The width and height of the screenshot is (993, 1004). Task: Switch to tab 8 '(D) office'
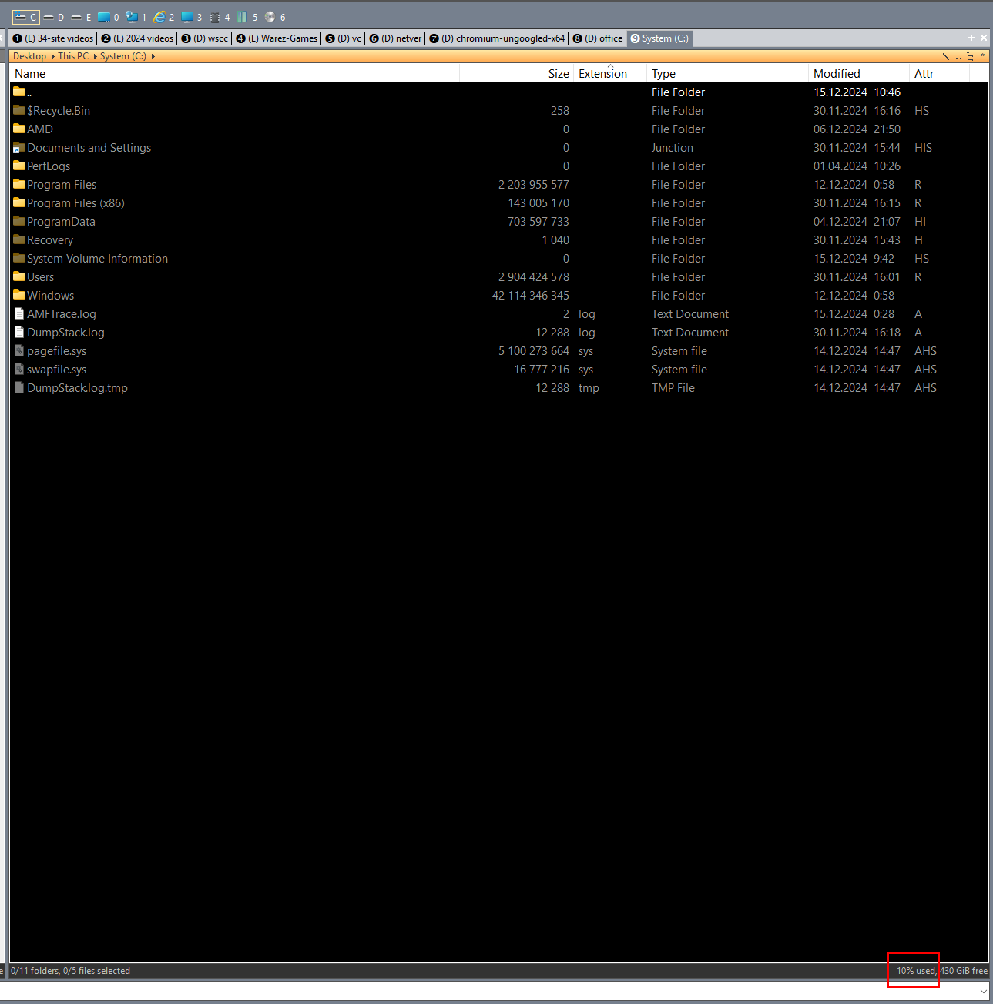(597, 38)
